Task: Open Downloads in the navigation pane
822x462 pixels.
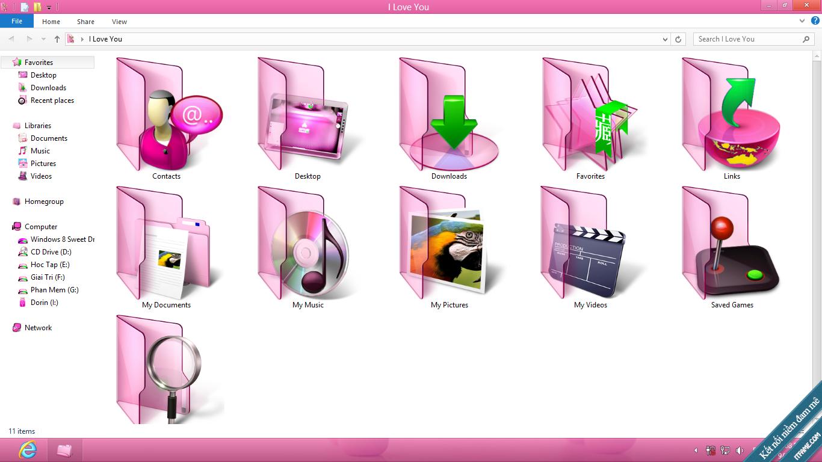Action: click(48, 88)
